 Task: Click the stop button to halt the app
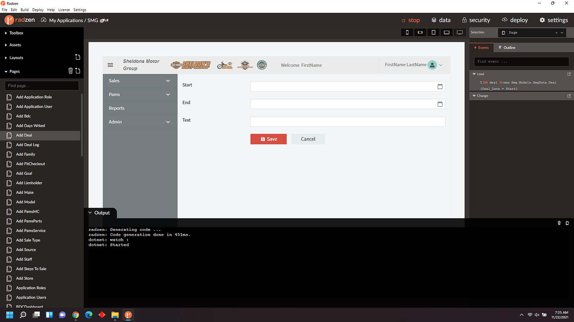point(411,20)
